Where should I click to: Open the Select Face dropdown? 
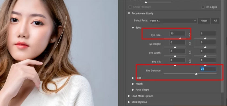point(173,21)
